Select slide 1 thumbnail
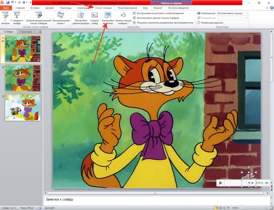 (23, 49)
